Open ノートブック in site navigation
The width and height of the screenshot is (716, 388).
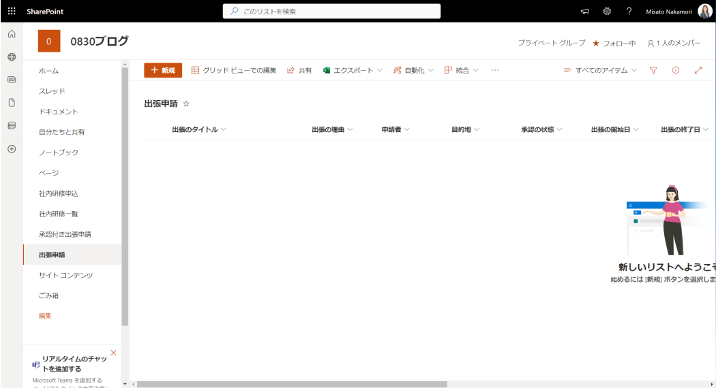[59, 152]
